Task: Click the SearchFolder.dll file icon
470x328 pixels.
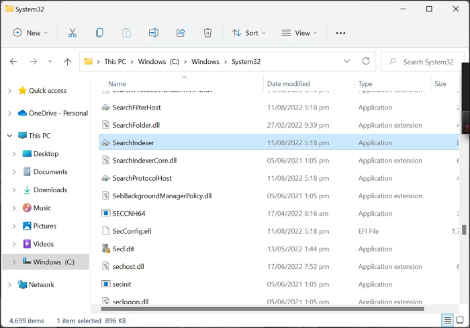Action: (106, 125)
